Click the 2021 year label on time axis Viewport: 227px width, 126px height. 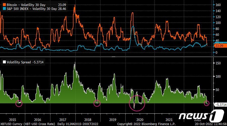click(x=169, y=120)
